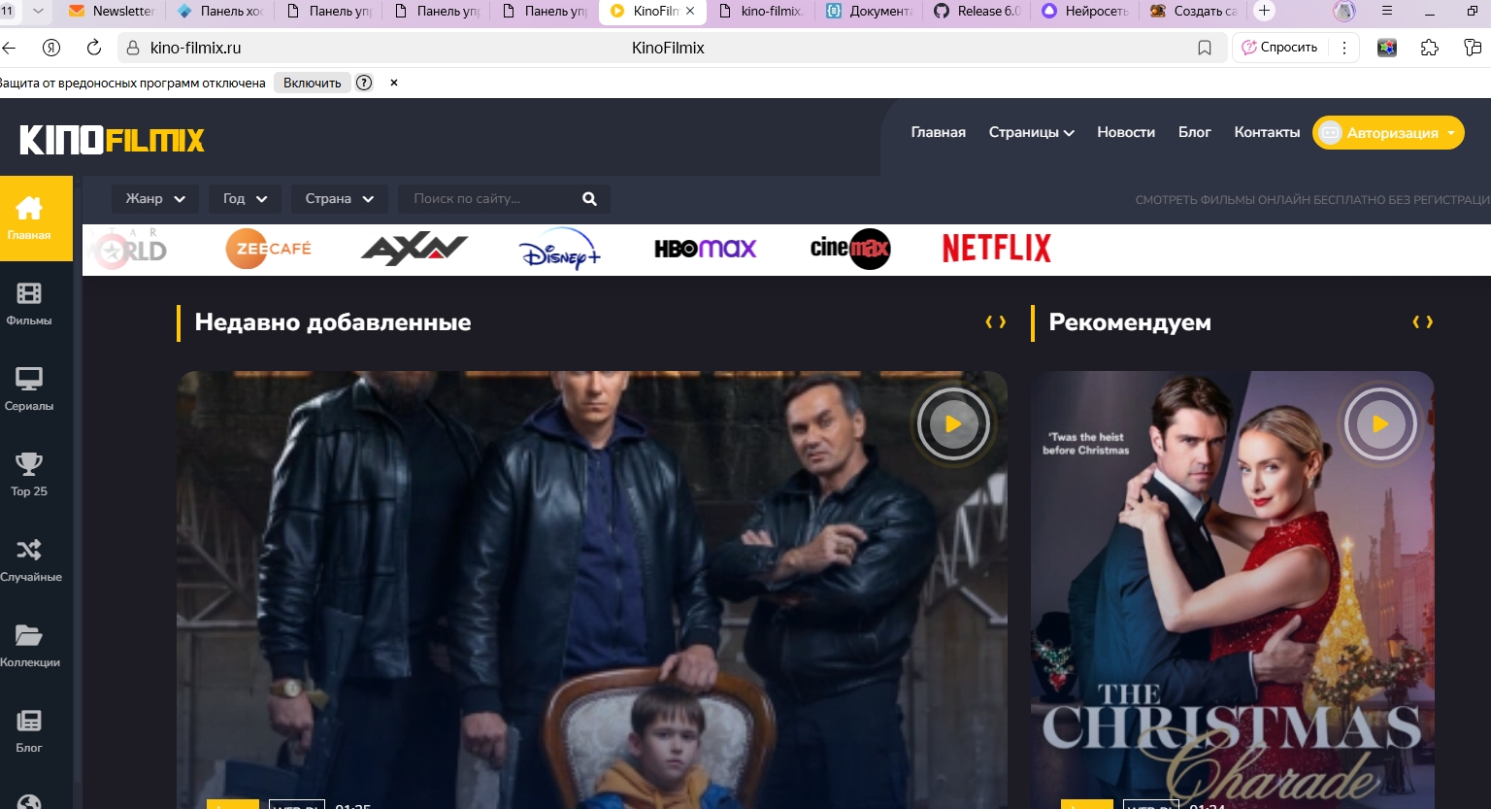Screen dimensions: 1491x809
Task: Expand the Жанр dropdown
Action: 155,199
